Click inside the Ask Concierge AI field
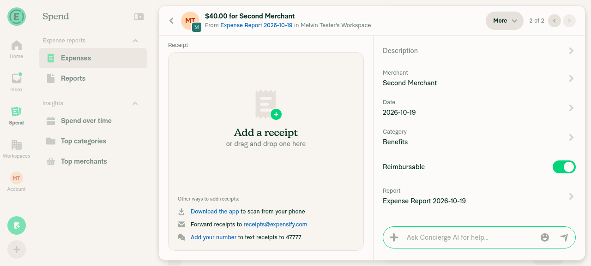The height and width of the screenshot is (266, 591). 471,237
